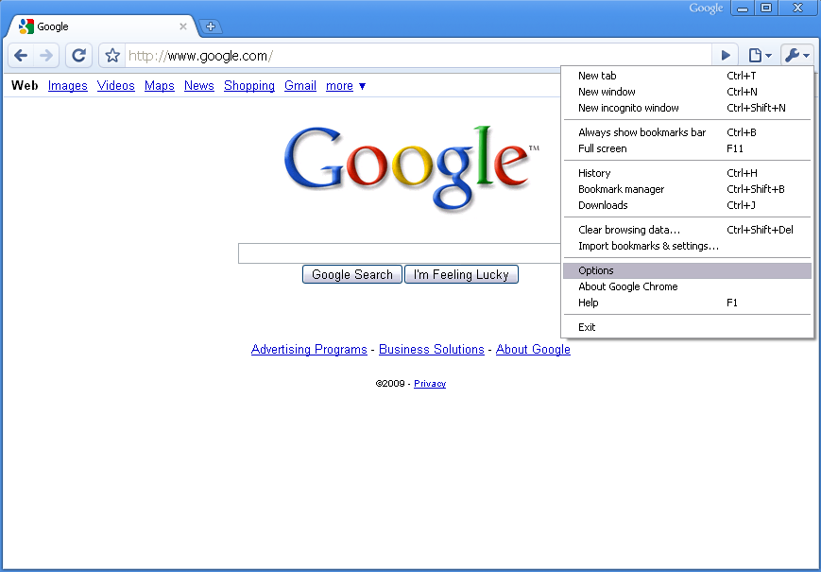The height and width of the screenshot is (572, 821).
Task: Open the wrench tools menu
Action: (x=797, y=55)
